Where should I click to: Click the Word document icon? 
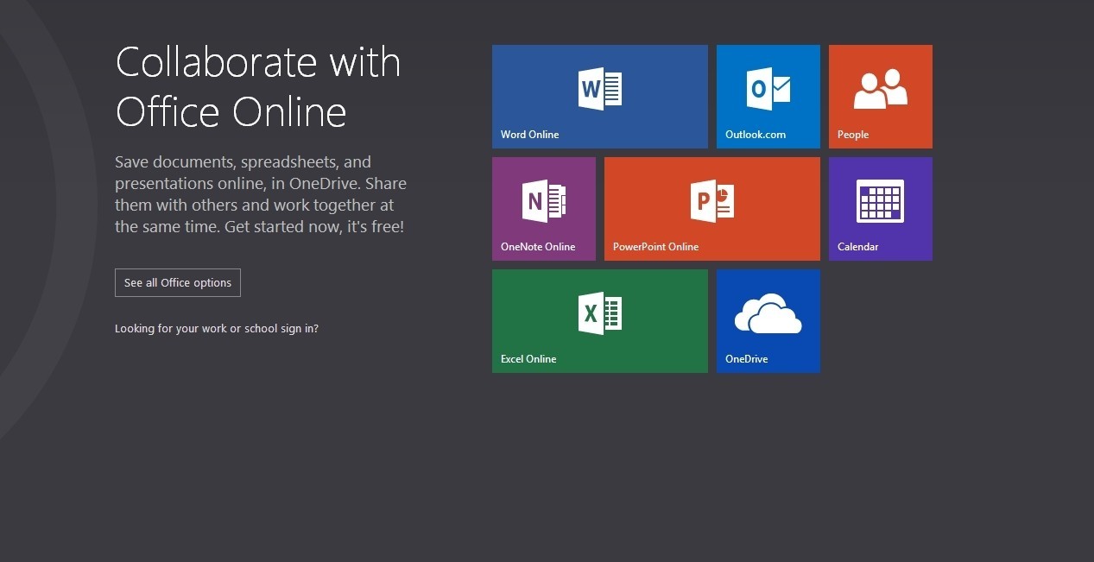click(x=599, y=87)
